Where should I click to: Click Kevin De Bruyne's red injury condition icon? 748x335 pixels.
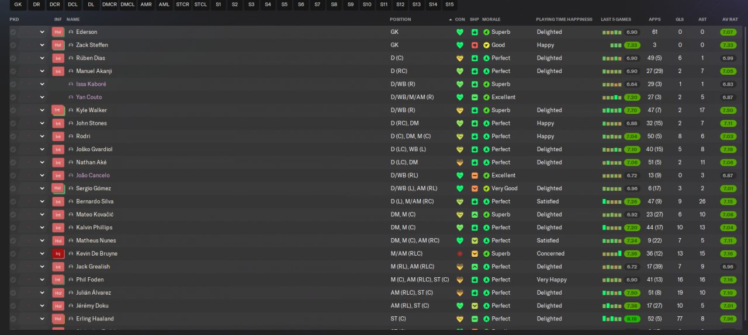460,254
